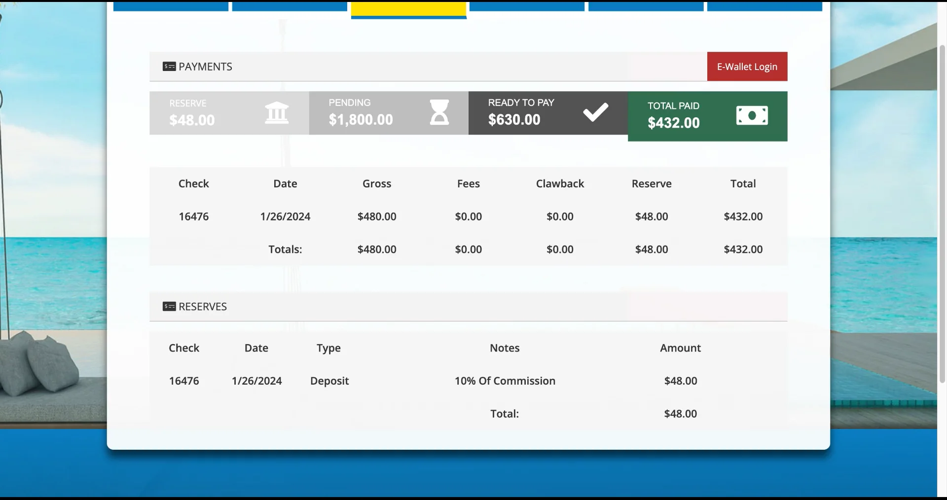Open check 16476 in the Reserves table
The height and width of the screenshot is (500, 947).
(183, 381)
